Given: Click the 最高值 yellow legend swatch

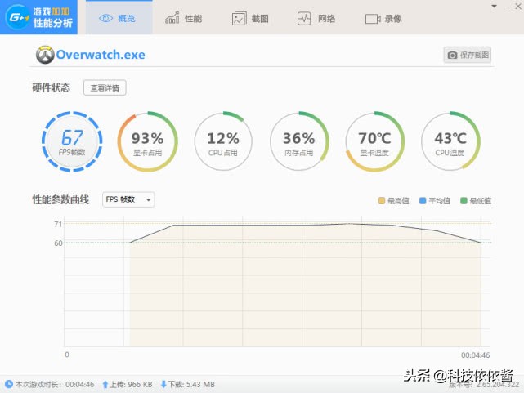Looking at the screenshot, I should pyautogui.click(x=381, y=201).
